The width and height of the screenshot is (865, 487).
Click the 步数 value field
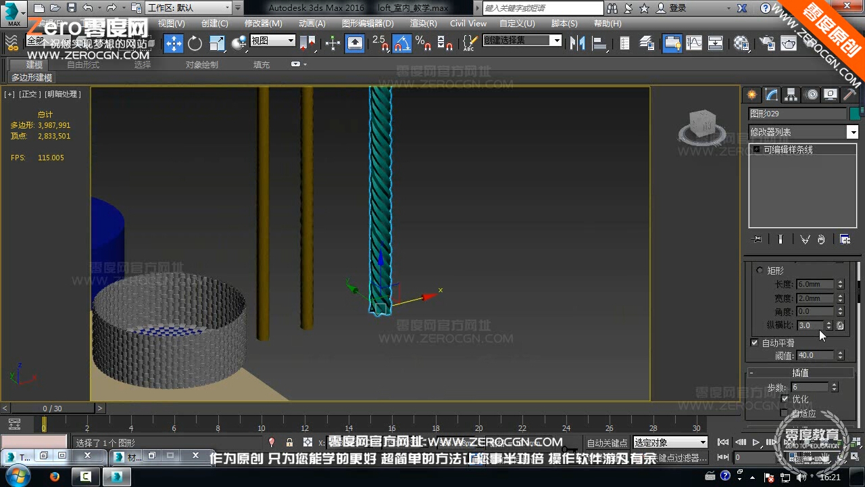coord(810,387)
